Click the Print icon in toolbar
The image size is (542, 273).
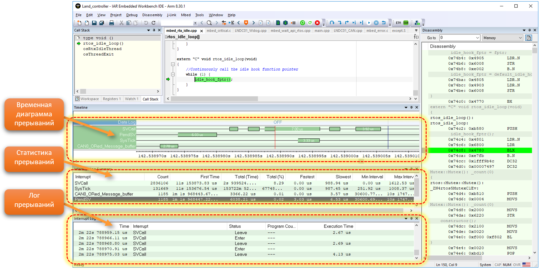112,23
